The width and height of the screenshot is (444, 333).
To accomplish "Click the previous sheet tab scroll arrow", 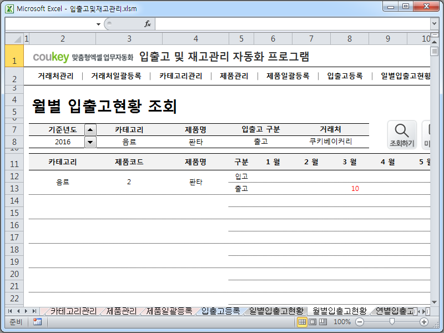I will point(18,311).
